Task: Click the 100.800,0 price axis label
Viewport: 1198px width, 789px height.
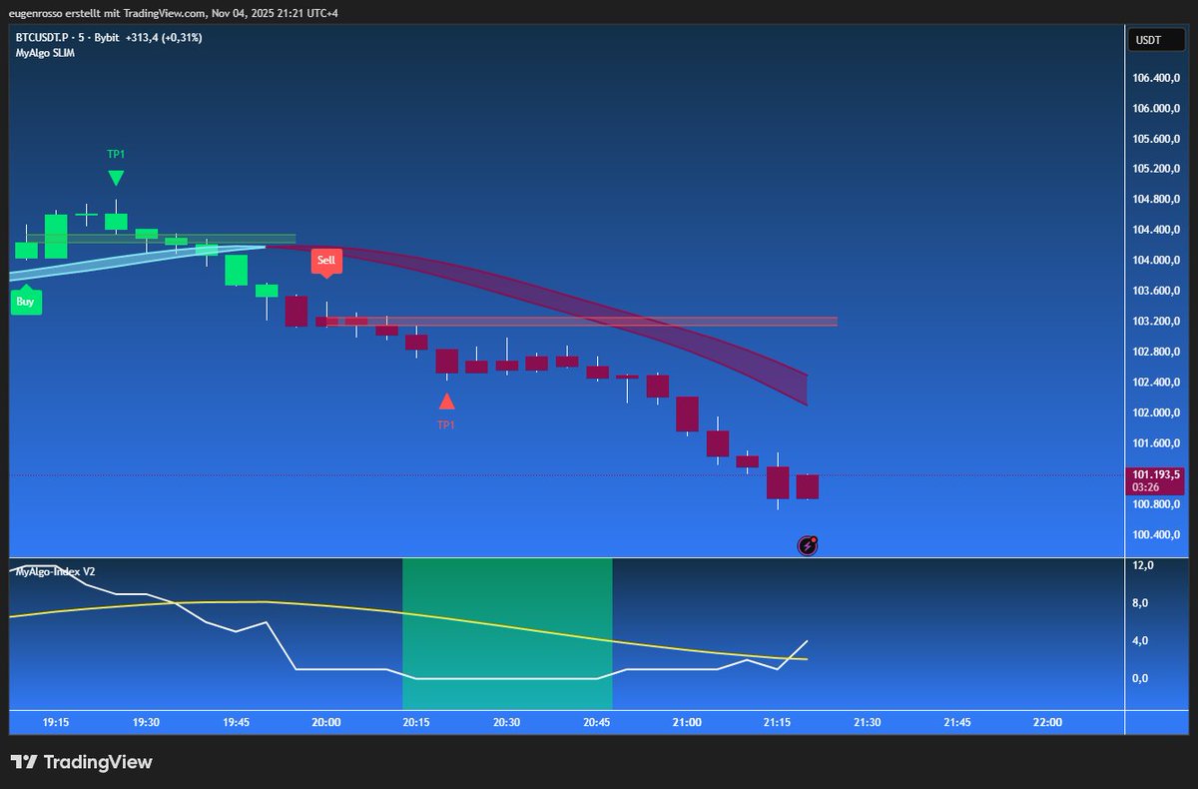Action: (x=1154, y=504)
